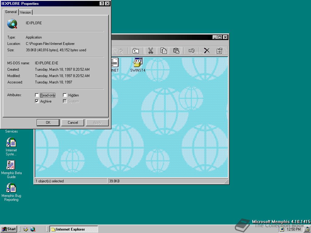311x233 pixels.
Task: Click the Cut scissors icon
Action: point(150,51)
